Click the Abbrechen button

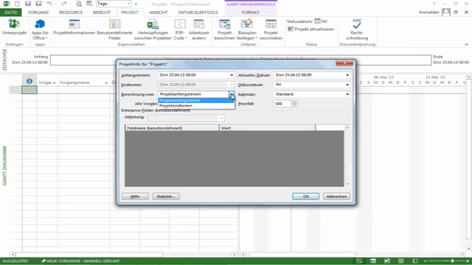tap(336, 197)
